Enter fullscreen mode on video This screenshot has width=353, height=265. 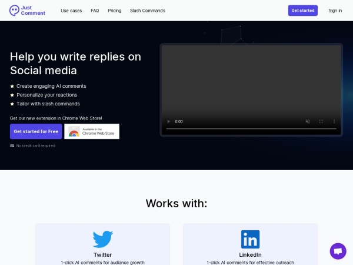[321, 121]
